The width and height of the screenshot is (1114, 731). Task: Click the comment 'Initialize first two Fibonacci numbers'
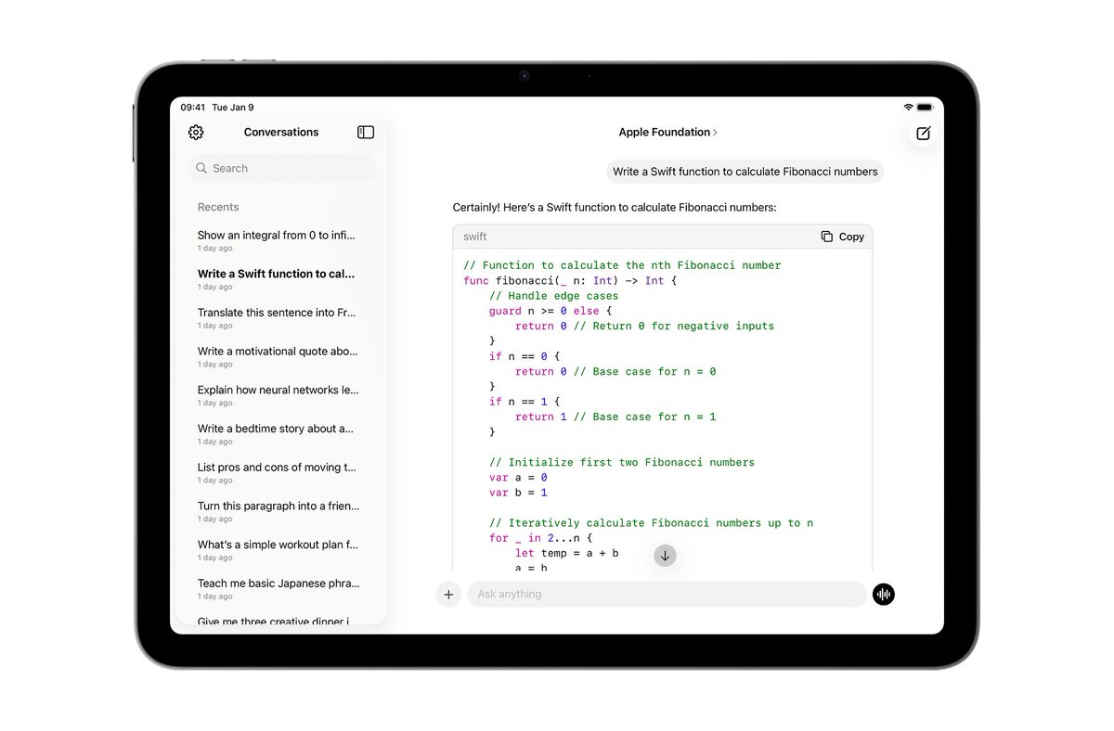point(622,462)
